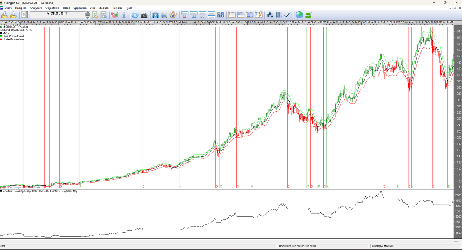The width and height of the screenshot is (462, 250).
Task: Click the MICROSOFT (Vecka) legend label
Action: (x=15, y=27)
